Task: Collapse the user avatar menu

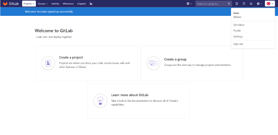Action: (270, 4)
